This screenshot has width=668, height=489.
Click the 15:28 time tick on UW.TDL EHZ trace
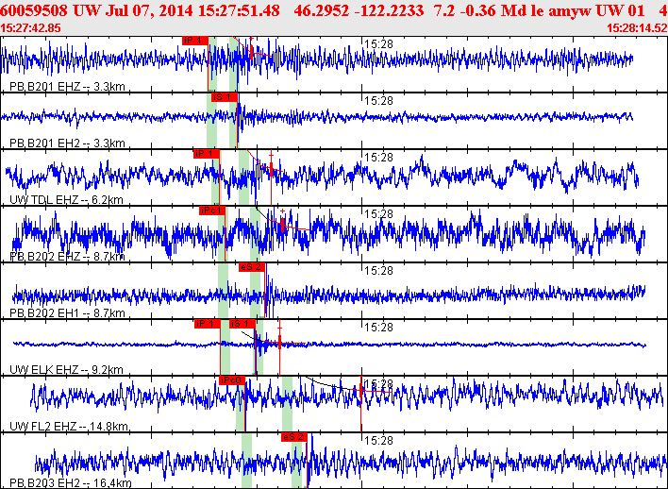point(378,158)
